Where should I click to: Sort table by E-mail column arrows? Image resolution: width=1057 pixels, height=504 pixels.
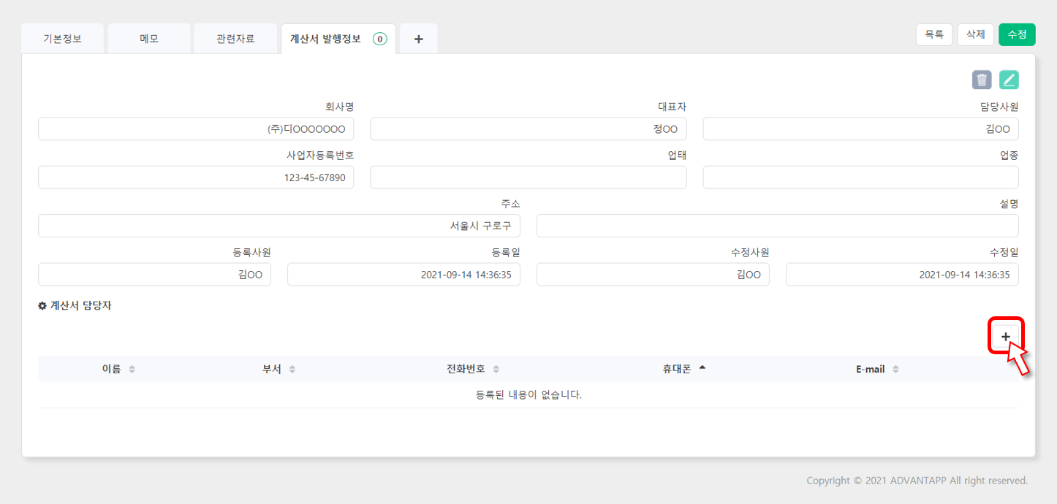(895, 370)
